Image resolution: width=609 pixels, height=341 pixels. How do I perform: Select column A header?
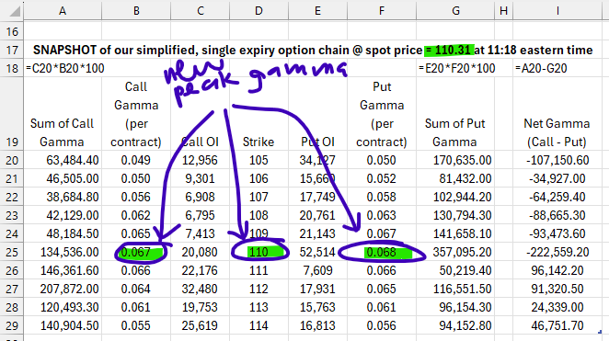click(x=63, y=10)
